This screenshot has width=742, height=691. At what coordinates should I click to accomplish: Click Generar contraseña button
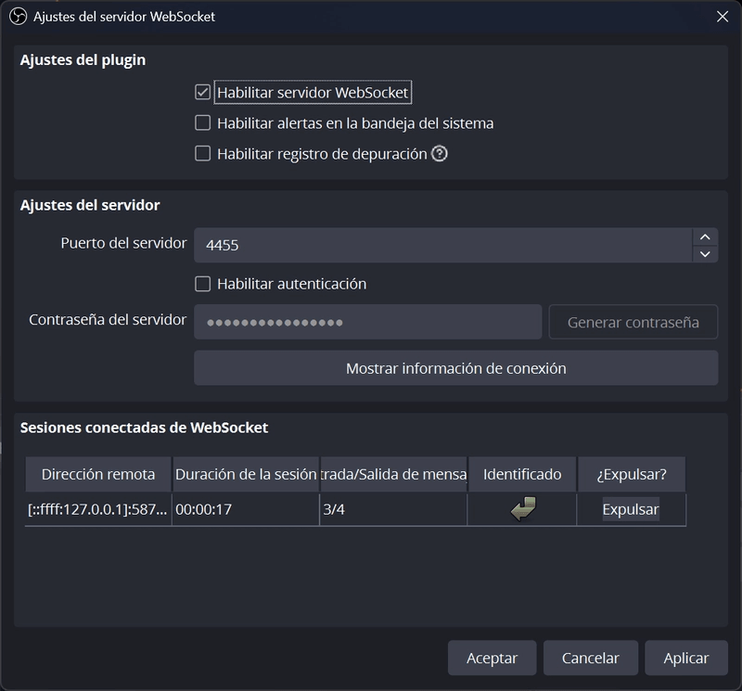pos(633,322)
